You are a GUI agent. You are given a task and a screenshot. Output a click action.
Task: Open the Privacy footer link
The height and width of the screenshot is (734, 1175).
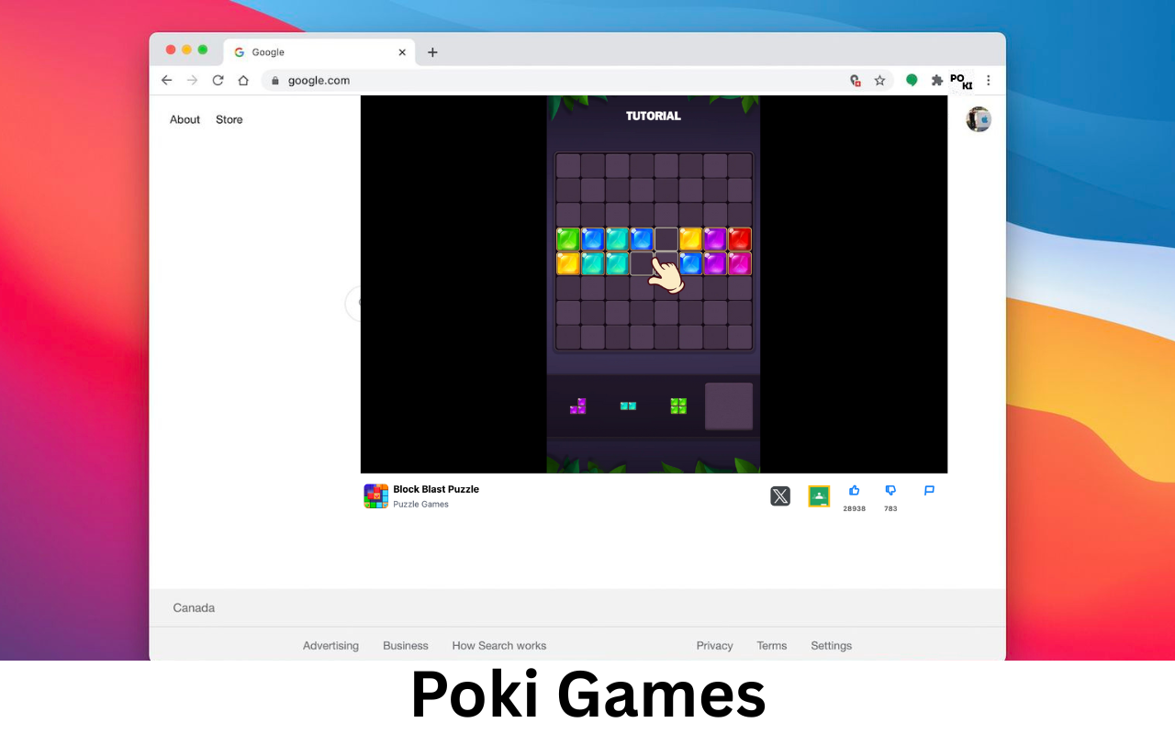[714, 646]
